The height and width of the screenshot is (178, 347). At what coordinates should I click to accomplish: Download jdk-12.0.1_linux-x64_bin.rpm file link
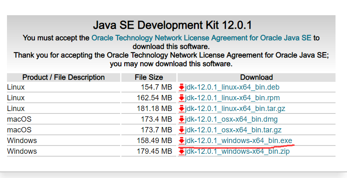point(233,98)
